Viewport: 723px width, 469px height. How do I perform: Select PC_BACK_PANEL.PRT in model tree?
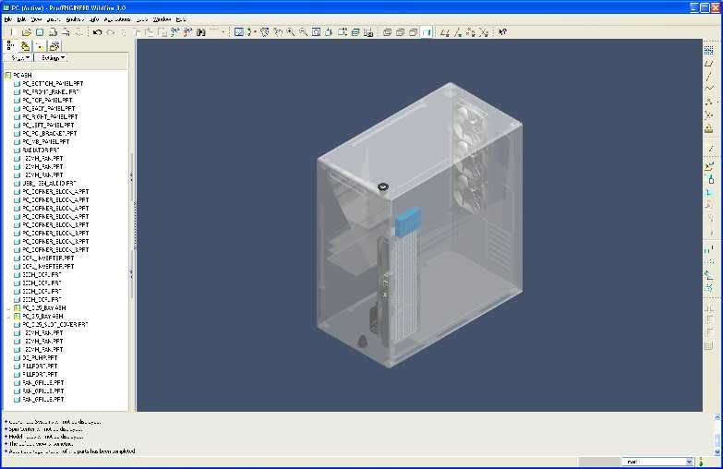point(44,108)
